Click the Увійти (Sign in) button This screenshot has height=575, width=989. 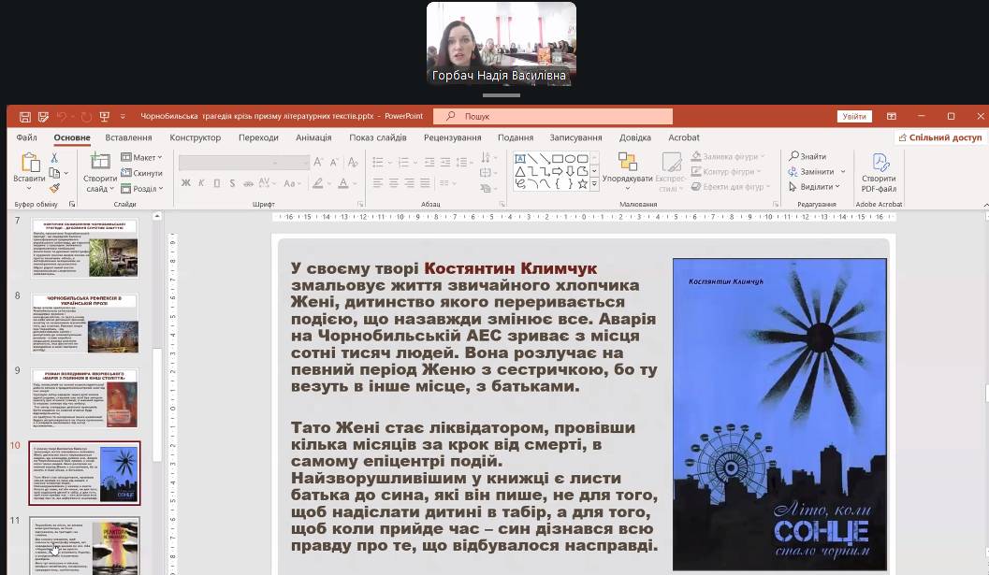pyautogui.click(x=853, y=117)
